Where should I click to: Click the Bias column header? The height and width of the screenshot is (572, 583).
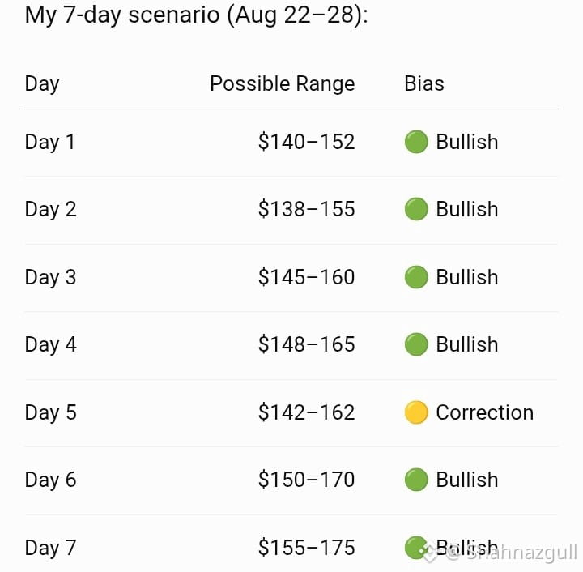coord(424,83)
